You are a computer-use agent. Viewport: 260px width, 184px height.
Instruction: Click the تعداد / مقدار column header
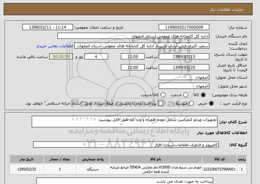coord(60,159)
